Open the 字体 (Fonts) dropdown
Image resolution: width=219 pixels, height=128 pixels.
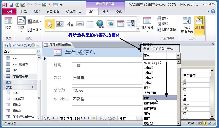pos(34,30)
